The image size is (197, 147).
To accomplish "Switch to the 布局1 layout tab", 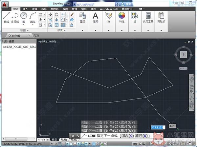I will pos(64,139).
